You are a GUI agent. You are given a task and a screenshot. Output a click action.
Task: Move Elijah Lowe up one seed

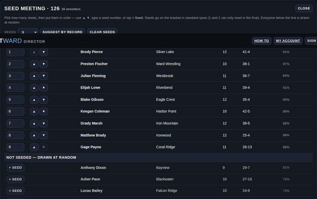pyautogui.click(x=34, y=88)
